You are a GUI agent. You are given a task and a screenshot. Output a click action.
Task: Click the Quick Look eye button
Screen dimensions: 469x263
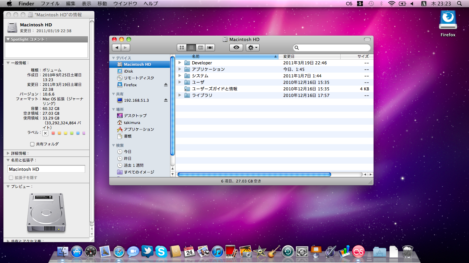(236, 48)
